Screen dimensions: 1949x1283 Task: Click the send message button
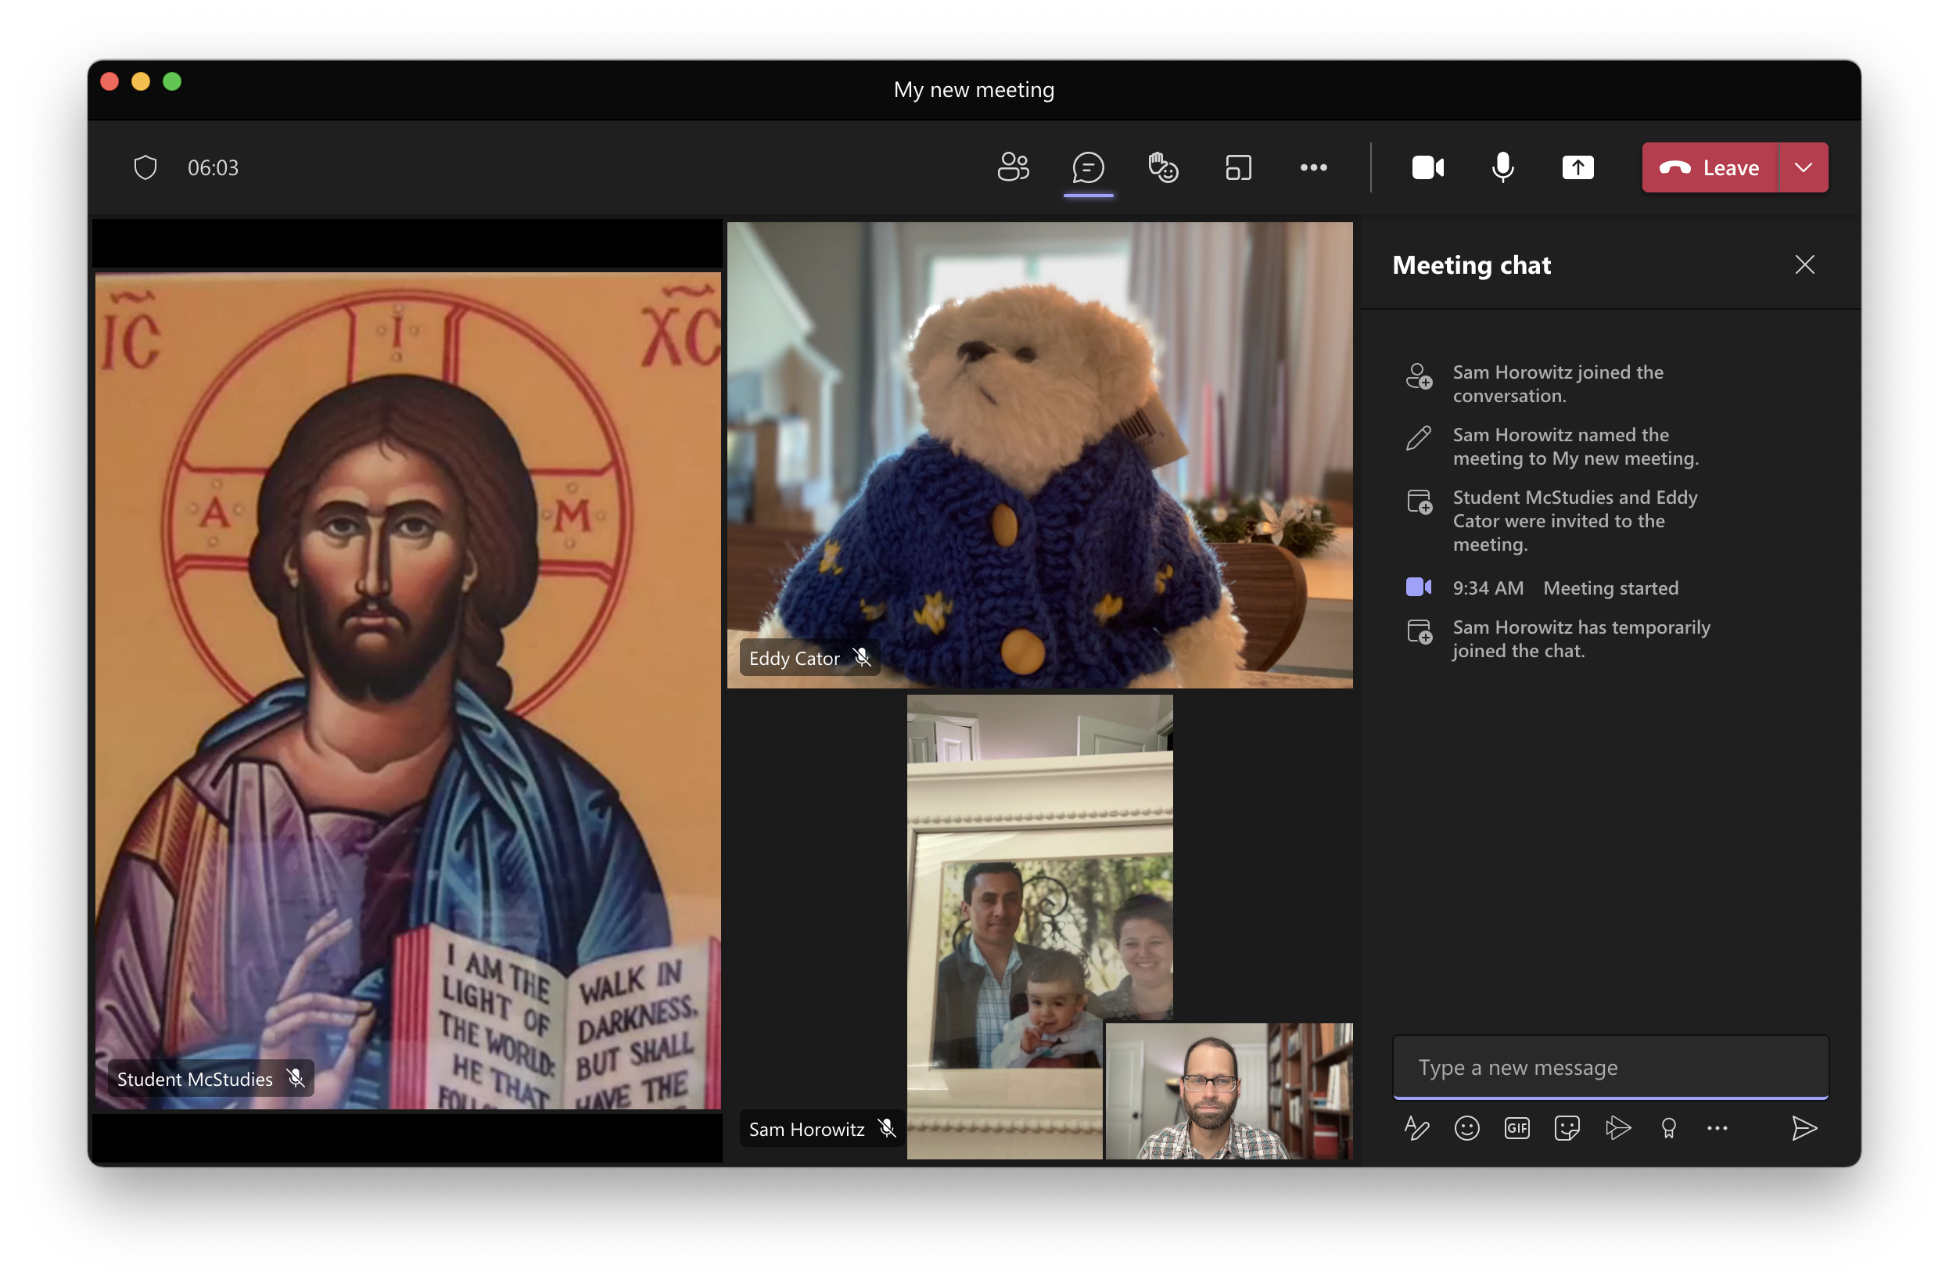click(1803, 1127)
